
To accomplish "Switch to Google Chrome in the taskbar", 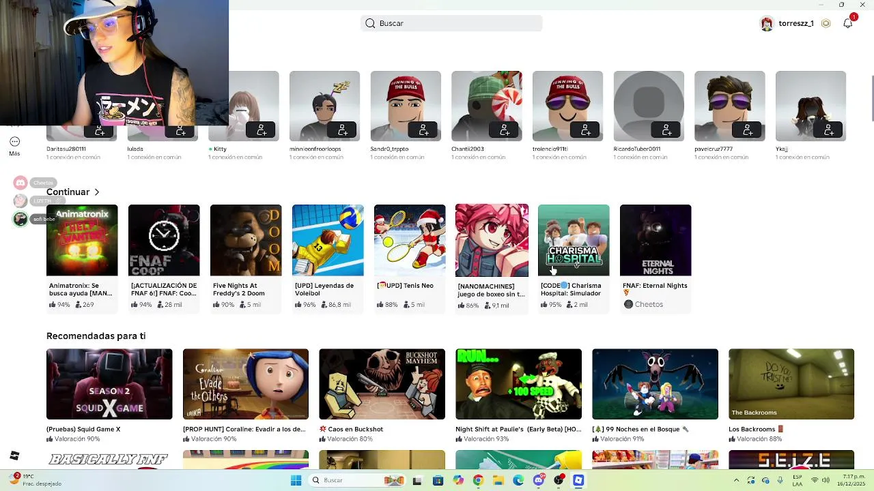I will 478,480.
